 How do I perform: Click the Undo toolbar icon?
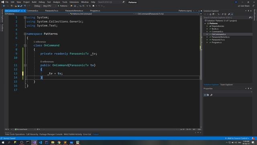coord(25,6)
